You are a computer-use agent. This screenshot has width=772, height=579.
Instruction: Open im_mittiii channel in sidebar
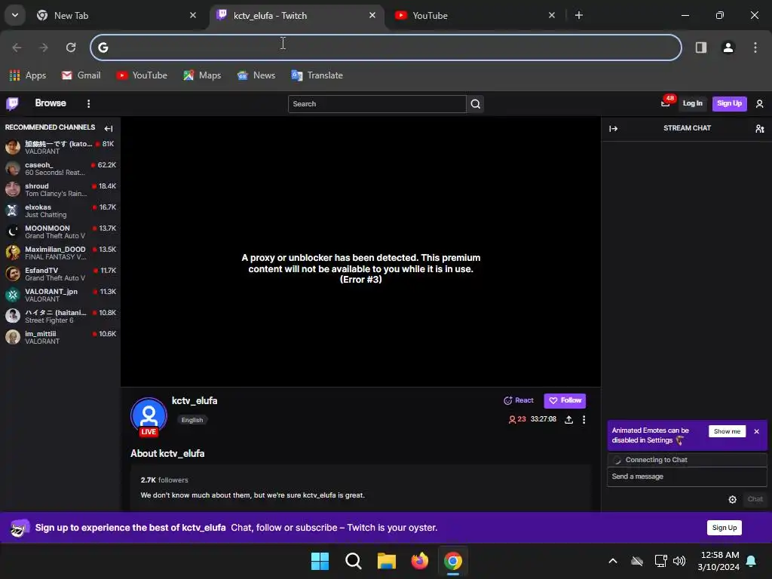tap(60, 337)
